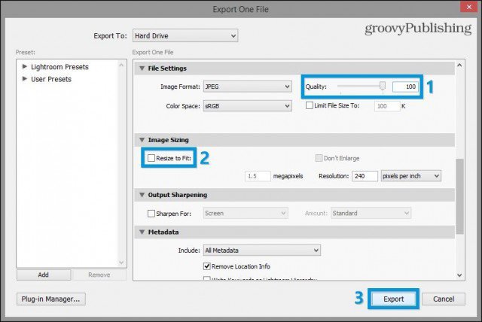Collapse the File Settings section
This screenshot has height=322, width=482.
(x=142, y=68)
